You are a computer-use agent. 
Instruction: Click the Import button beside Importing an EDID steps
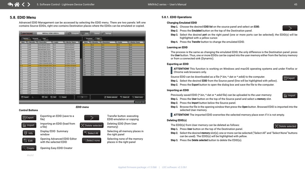click(x=290, y=95)
